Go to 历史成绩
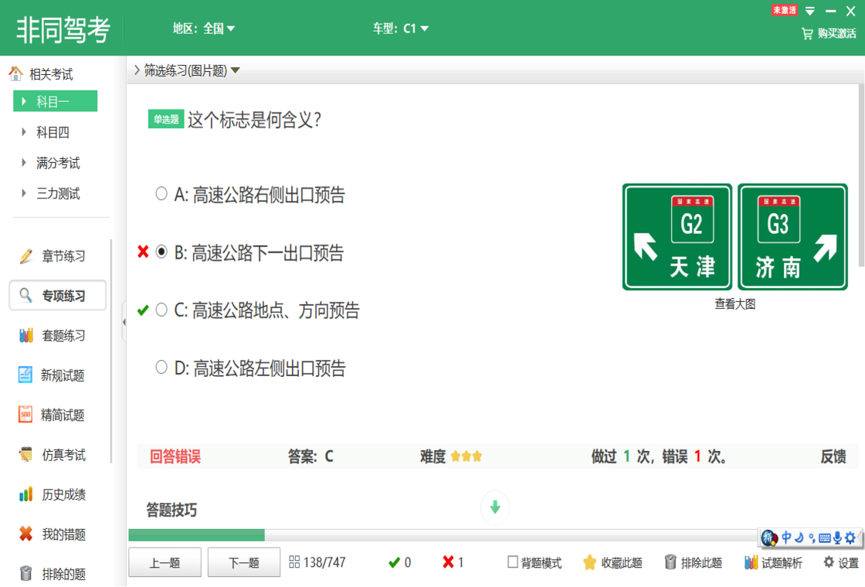Viewport: 865px width, 587px height. [63, 494]
